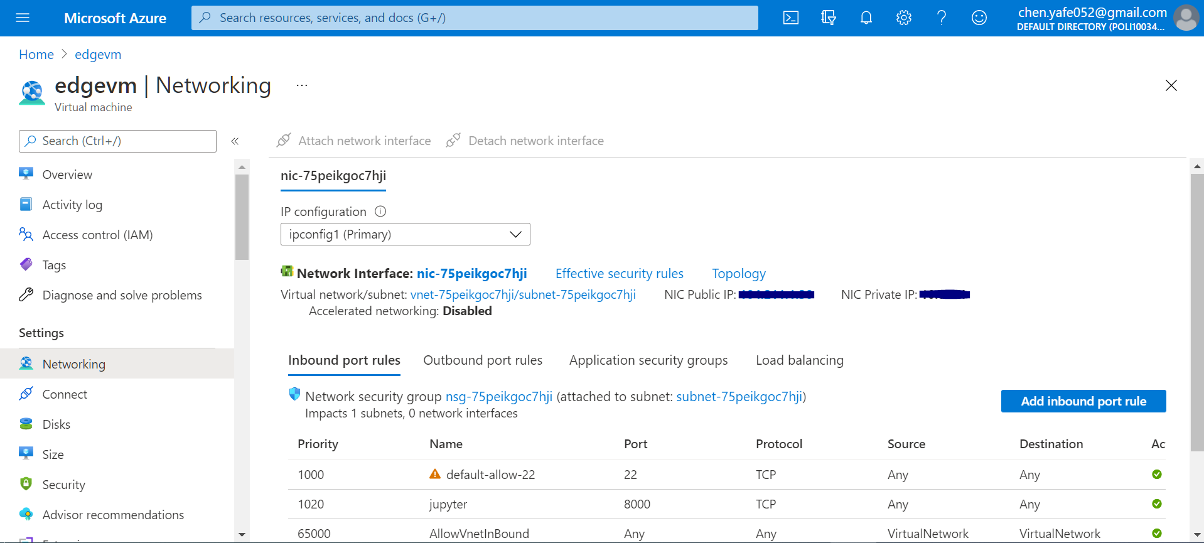The width and height of the screenshot is (1204, 543).
Task: Click Attach network interface
Action: [354, 141]
